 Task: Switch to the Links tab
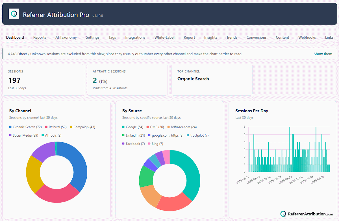click(329, 37)
